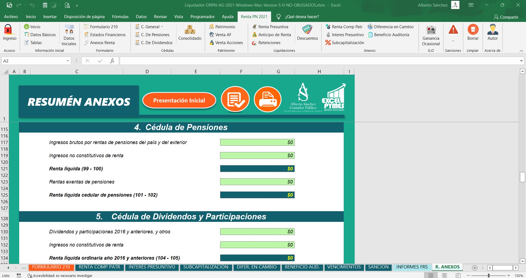
Task: Click the Descuentos button
Action: point(308,33)
